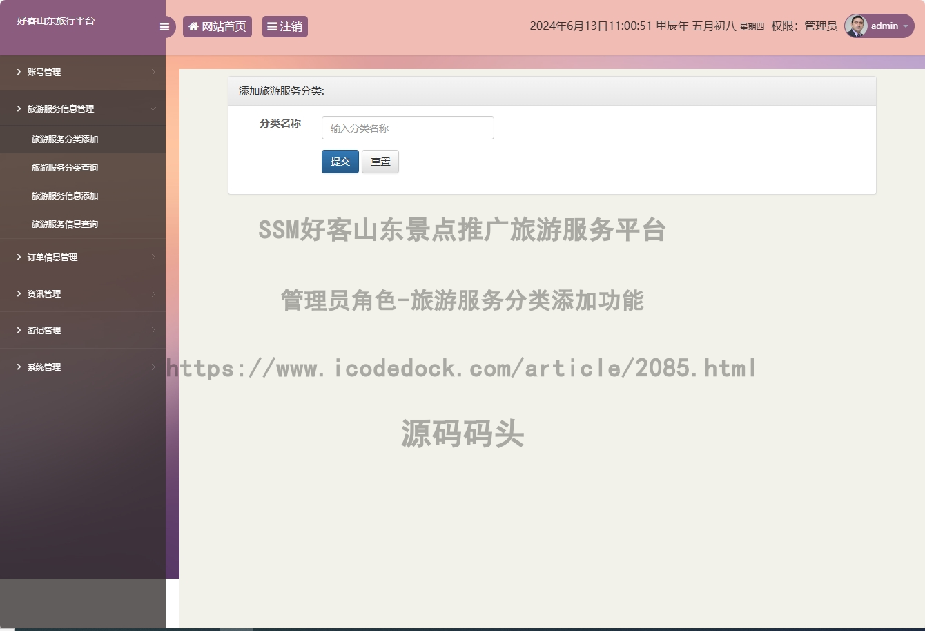Open the admin avatar picture
This screenshot has width=925, height=631.
[856, 26]
